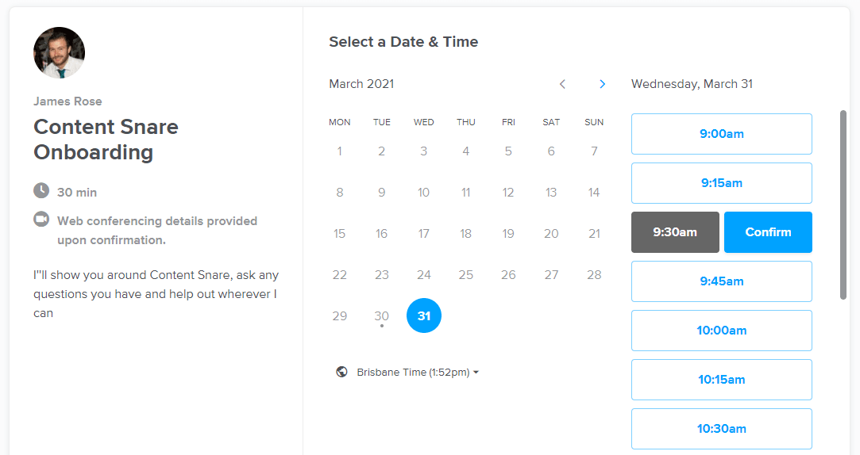Select the 10:00am time slot
The image size is (860, 455).
coord(721,331)
